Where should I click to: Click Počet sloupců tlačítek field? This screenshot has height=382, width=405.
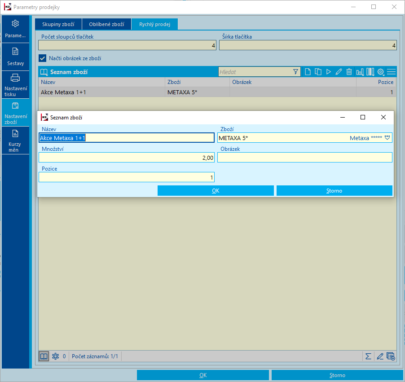128,45
